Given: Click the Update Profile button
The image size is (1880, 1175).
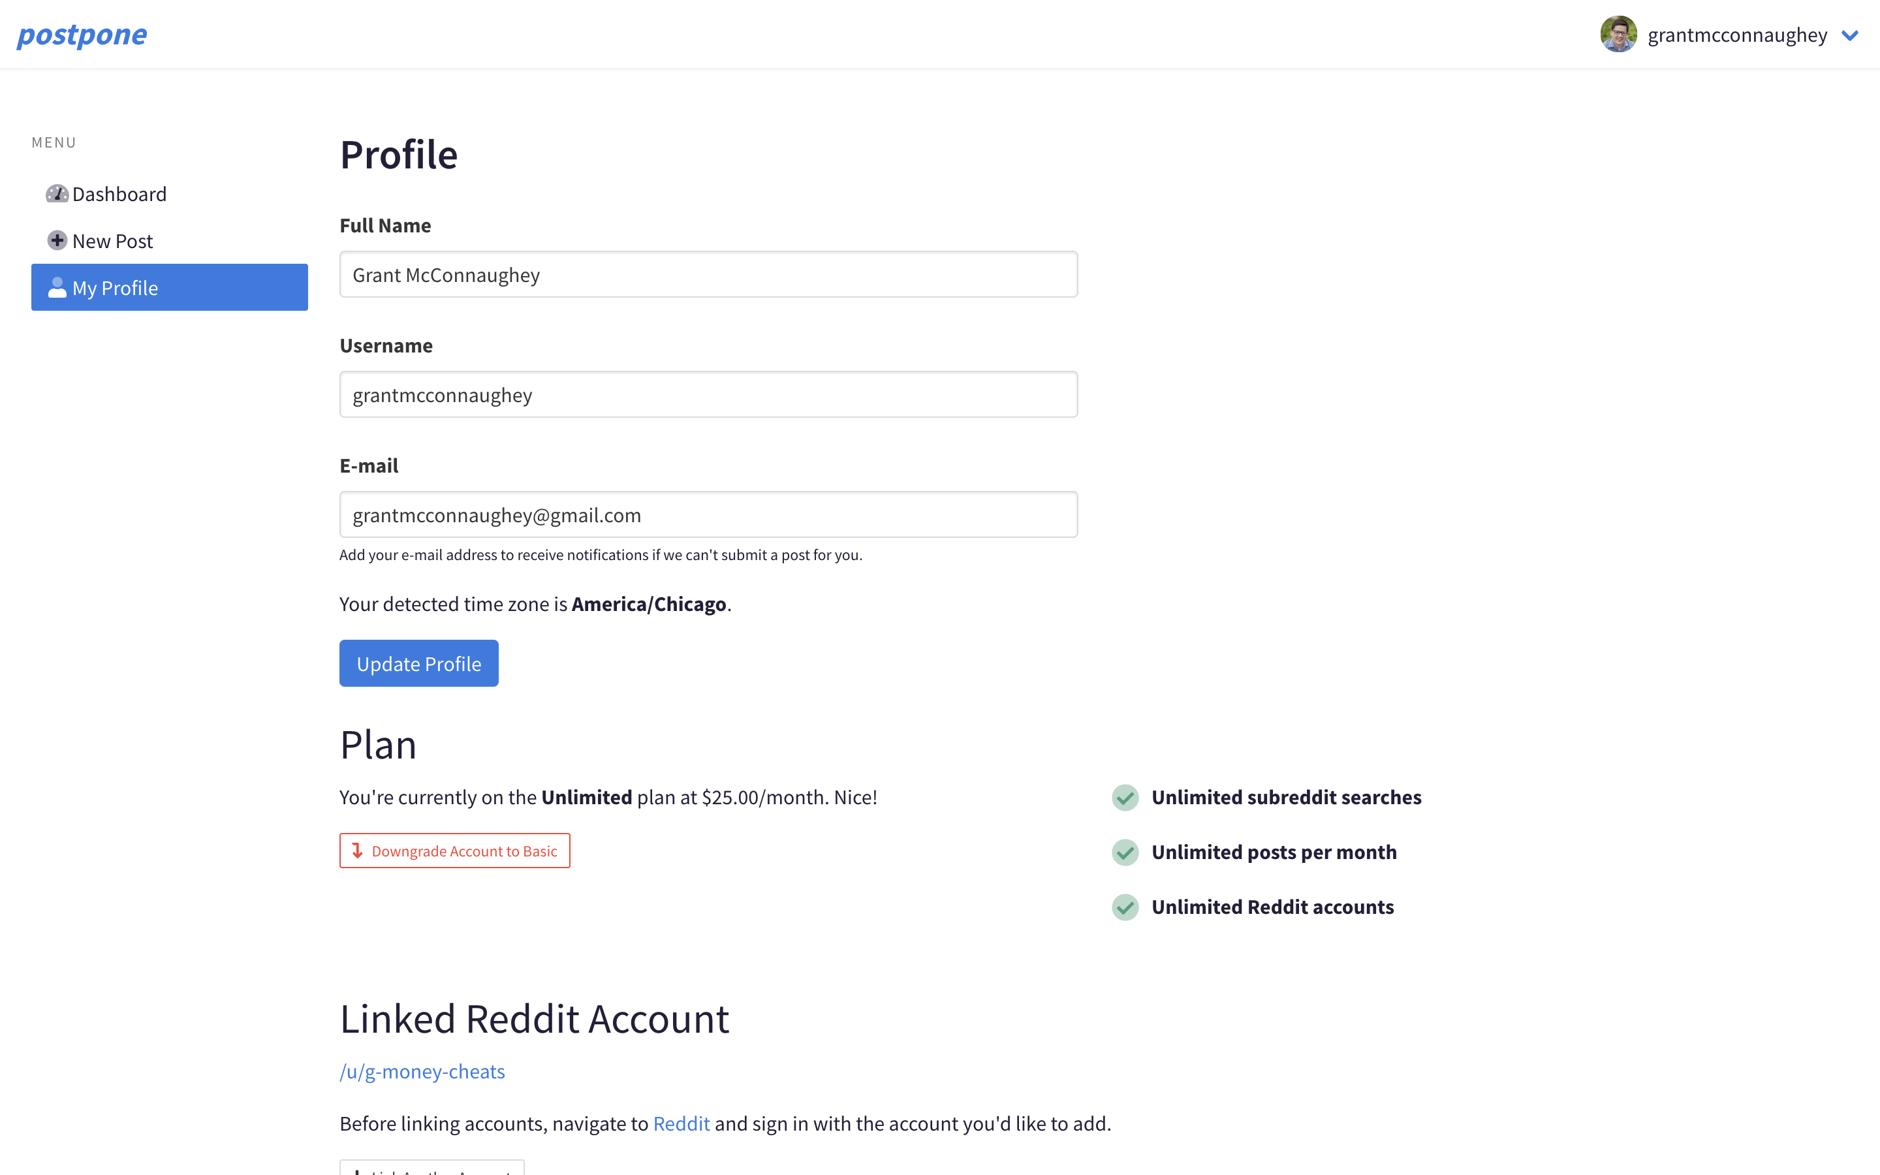Looking at the screenshot, I should point(418,664).
